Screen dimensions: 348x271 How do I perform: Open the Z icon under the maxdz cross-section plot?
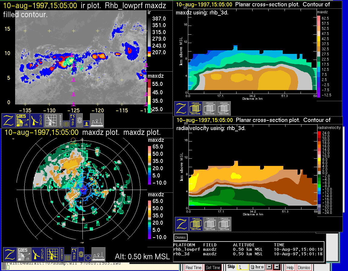[181, 108]
